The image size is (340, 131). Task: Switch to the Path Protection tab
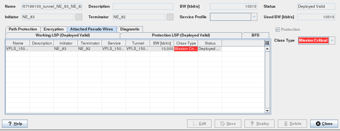tap(23, 29)
